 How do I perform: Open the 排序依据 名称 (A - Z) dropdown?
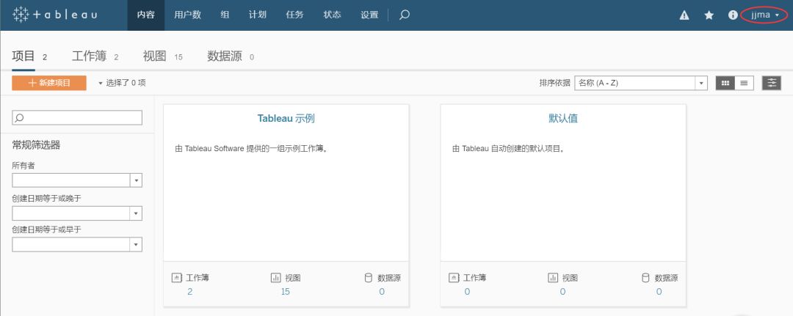coord(641,84)
